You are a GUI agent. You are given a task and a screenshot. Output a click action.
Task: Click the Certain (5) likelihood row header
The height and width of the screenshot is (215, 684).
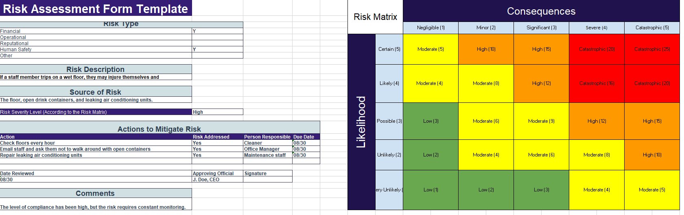pyautogui.click(x=389, y=49)
